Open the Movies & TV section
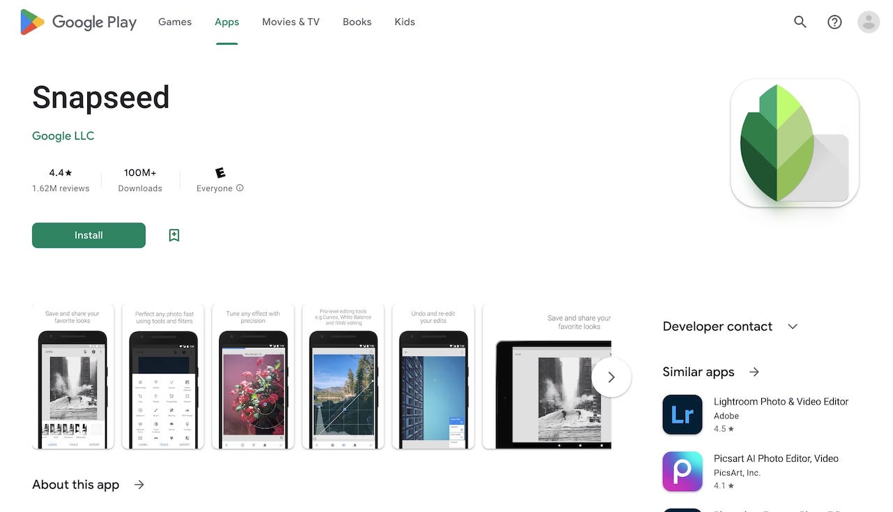893x512 pixels. pyautogui.click(x=290, y=22)
